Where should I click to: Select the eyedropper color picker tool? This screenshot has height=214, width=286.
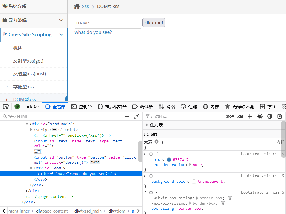[137, 116]
